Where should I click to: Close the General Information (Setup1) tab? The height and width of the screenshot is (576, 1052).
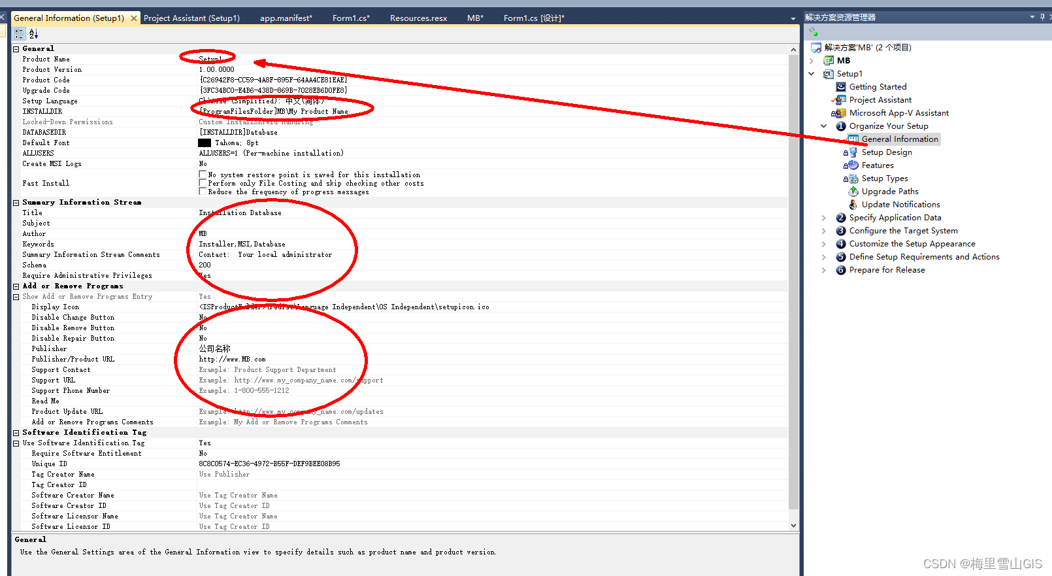[134, 18]
